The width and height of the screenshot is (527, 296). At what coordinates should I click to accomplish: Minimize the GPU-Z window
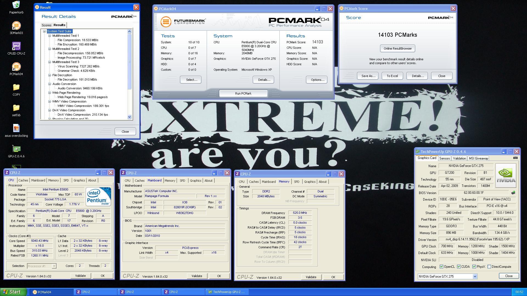tap(504, 151)
